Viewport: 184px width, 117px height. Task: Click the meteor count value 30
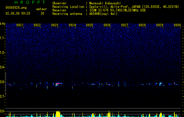42,13
